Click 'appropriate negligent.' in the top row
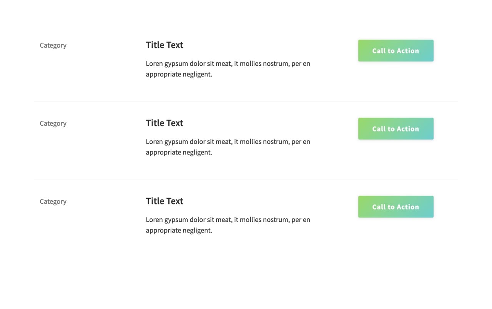The width and height of the screenshot is (492, 309). coord(179,74)
